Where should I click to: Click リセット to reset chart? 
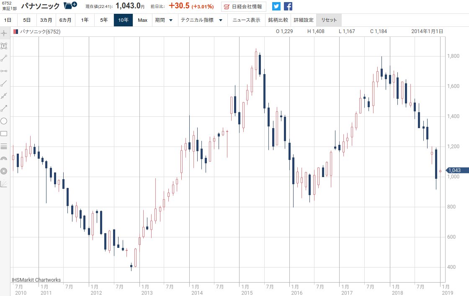(x=329, y=20)
